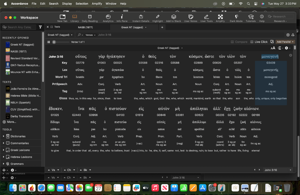The height and width of the screenshot is (195, 300).
Task: Click the text size AA icon
Action: click(x=273, y=48)
